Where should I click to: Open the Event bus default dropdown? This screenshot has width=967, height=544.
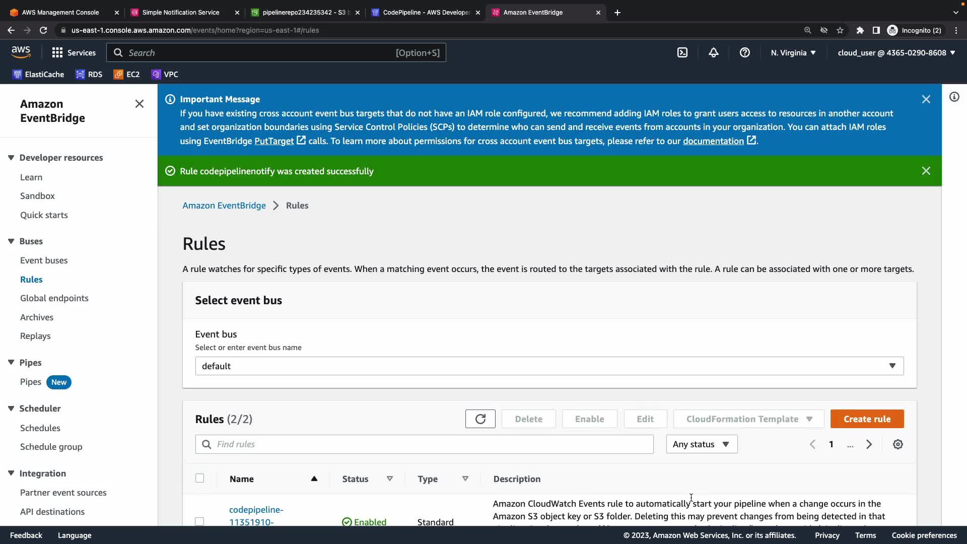pyautogui.click(x=549, y=366)
